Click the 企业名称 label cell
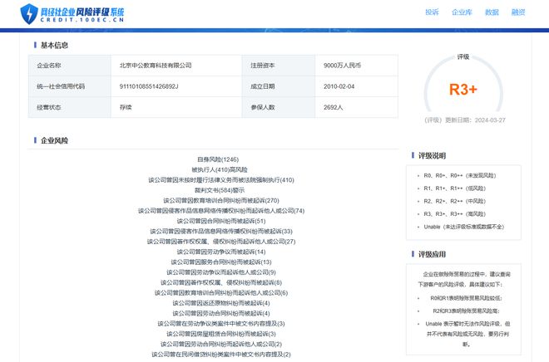 (70, 66)
